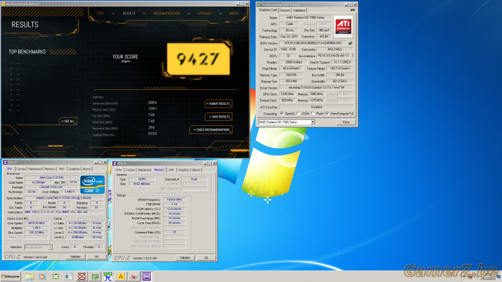
Task: Switch to Validation tab in GPU-Z
Action: click(299, 10)
